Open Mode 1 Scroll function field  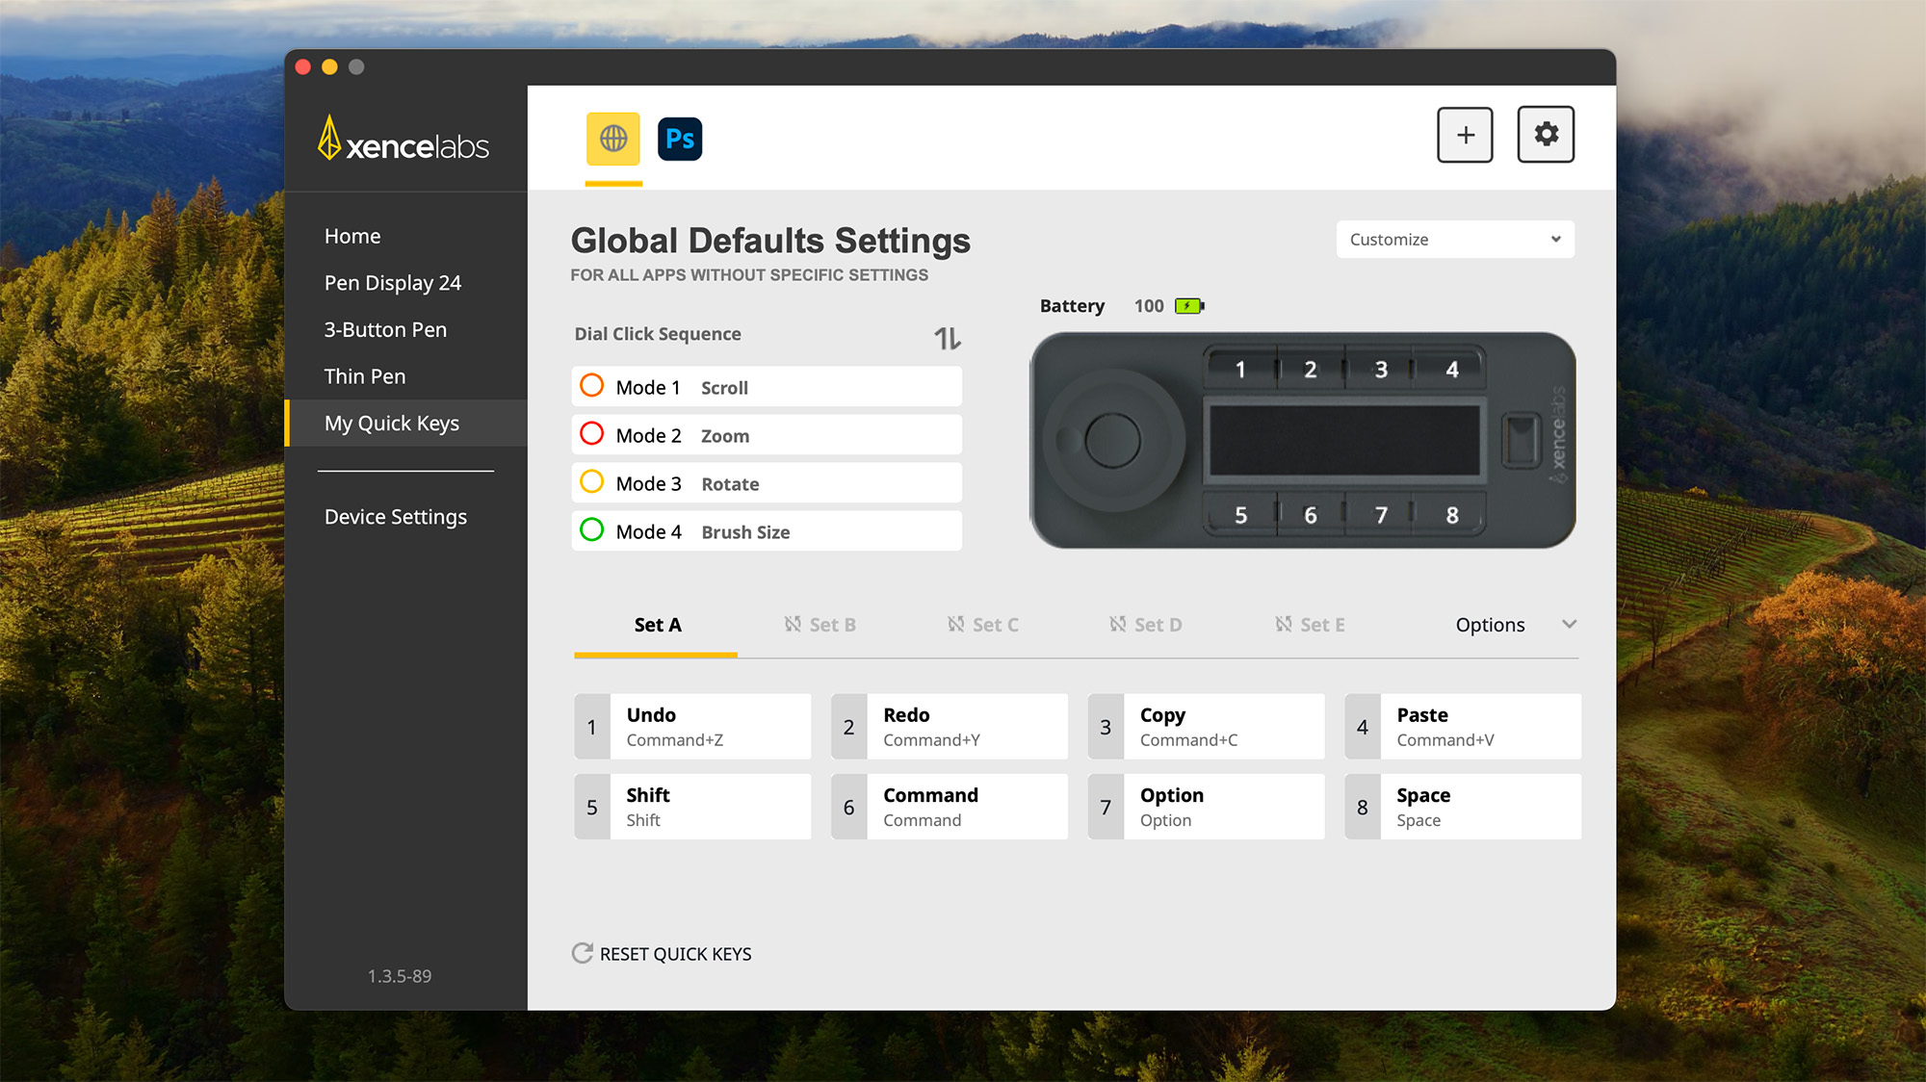pyautogui.click(x=767, y=387)
